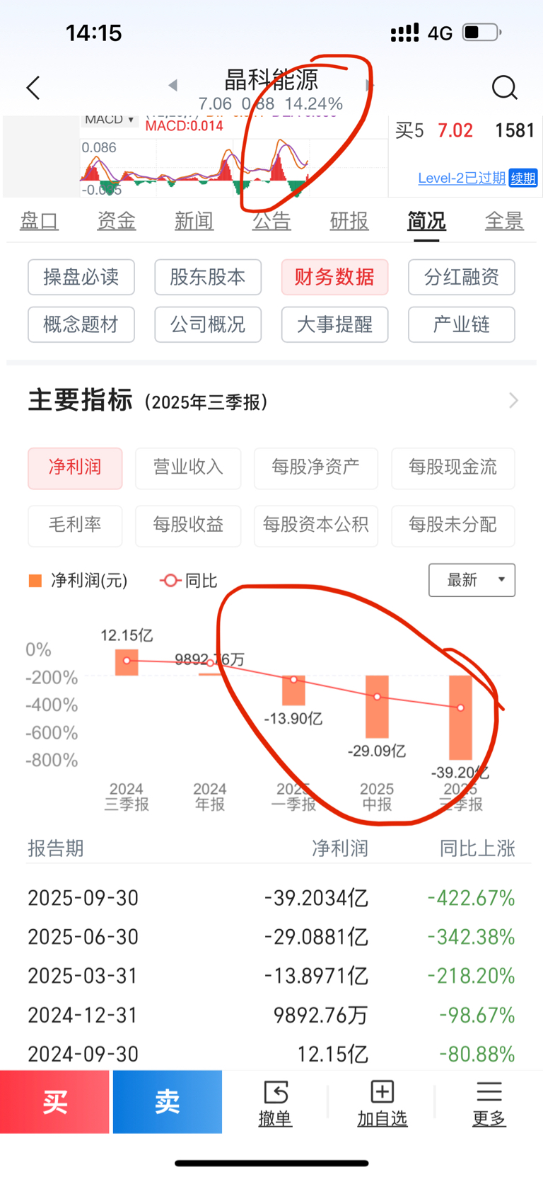Tap the blue 卖 sell button
The width and height of the screenshot is (543, 1177).
(x=168, y=1101)
